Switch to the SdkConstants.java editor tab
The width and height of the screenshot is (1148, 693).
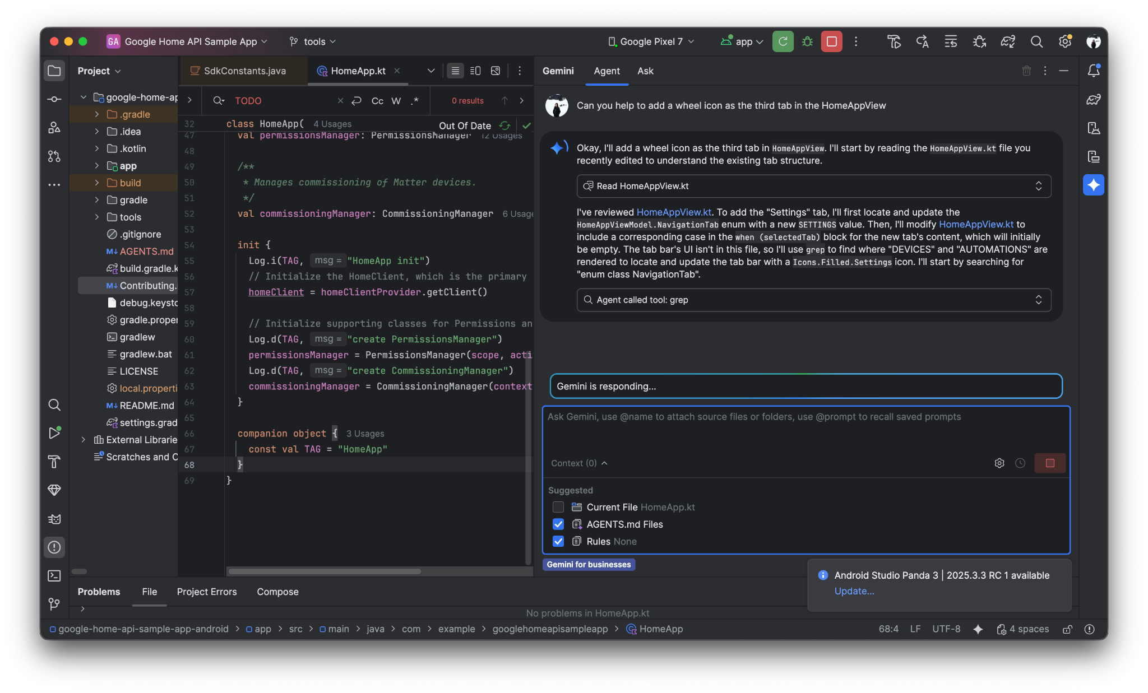[238, 71]
